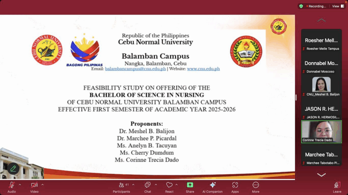Click the "Balamban Campus" heading
Viewport: 348px width, 195px height.
click(155, 56)
